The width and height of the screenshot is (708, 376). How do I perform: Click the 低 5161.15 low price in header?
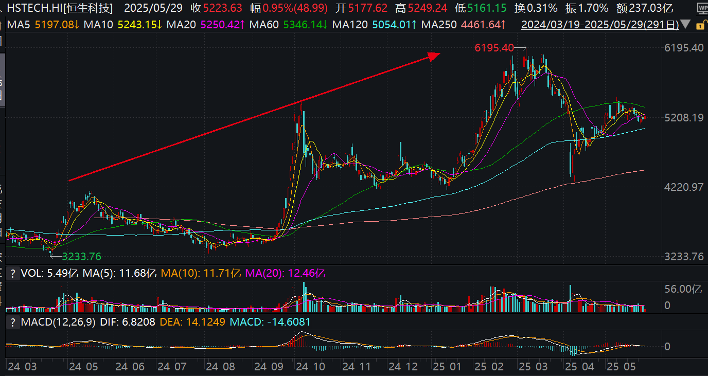pos(481,8)
